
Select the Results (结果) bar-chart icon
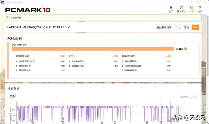[x=192, y=7]
